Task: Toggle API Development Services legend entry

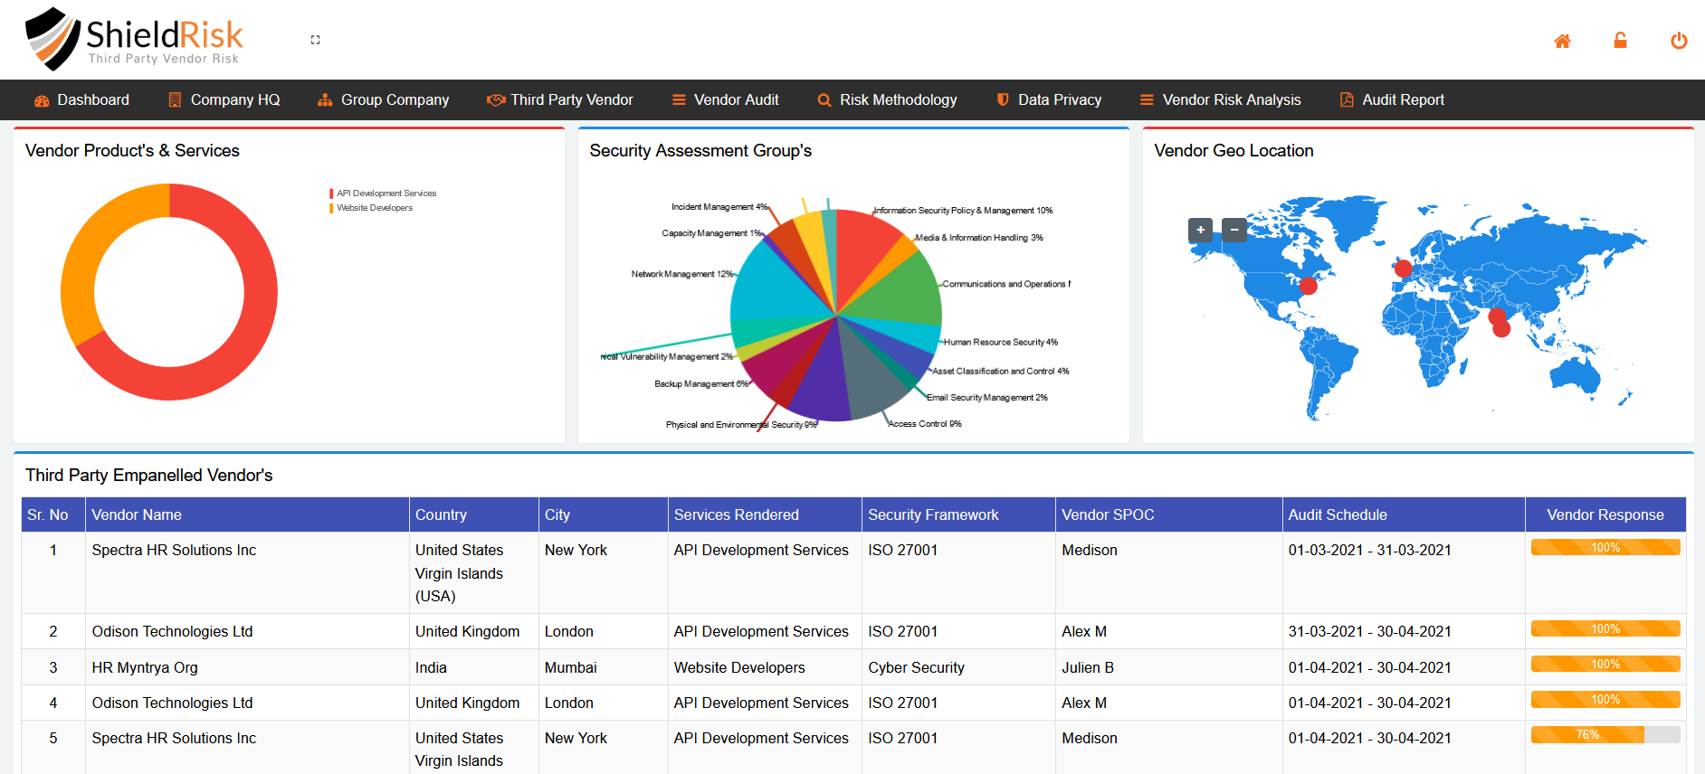Action: 386,193
